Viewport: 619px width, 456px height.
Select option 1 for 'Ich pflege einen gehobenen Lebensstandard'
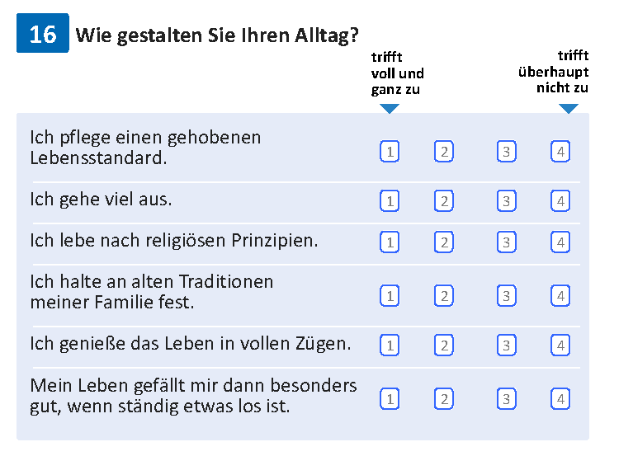point(390,152)
